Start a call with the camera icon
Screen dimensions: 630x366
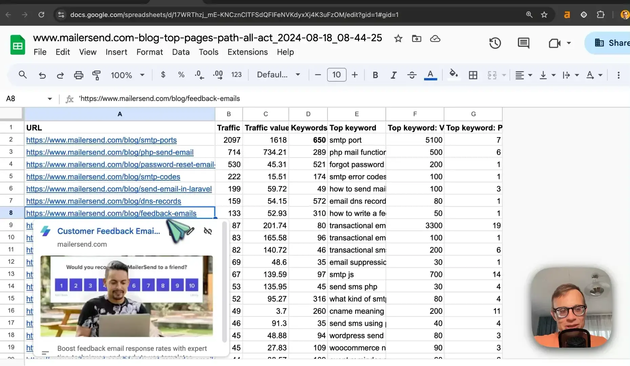pyautogui.click(x=554, y=43)
